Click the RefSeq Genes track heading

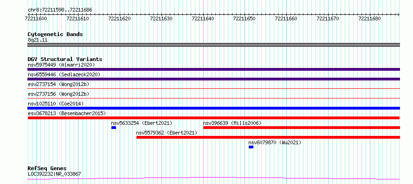[x=47, y=168]
